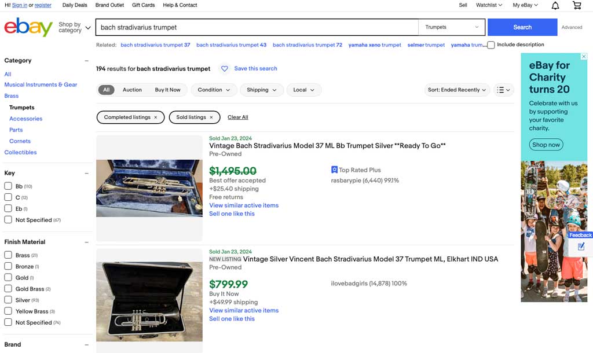Open the notifications bell icon
593x353 pixels.
point(555,5)
